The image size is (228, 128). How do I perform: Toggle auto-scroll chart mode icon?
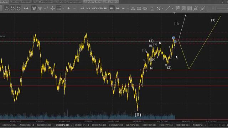(x=7, y=8)
